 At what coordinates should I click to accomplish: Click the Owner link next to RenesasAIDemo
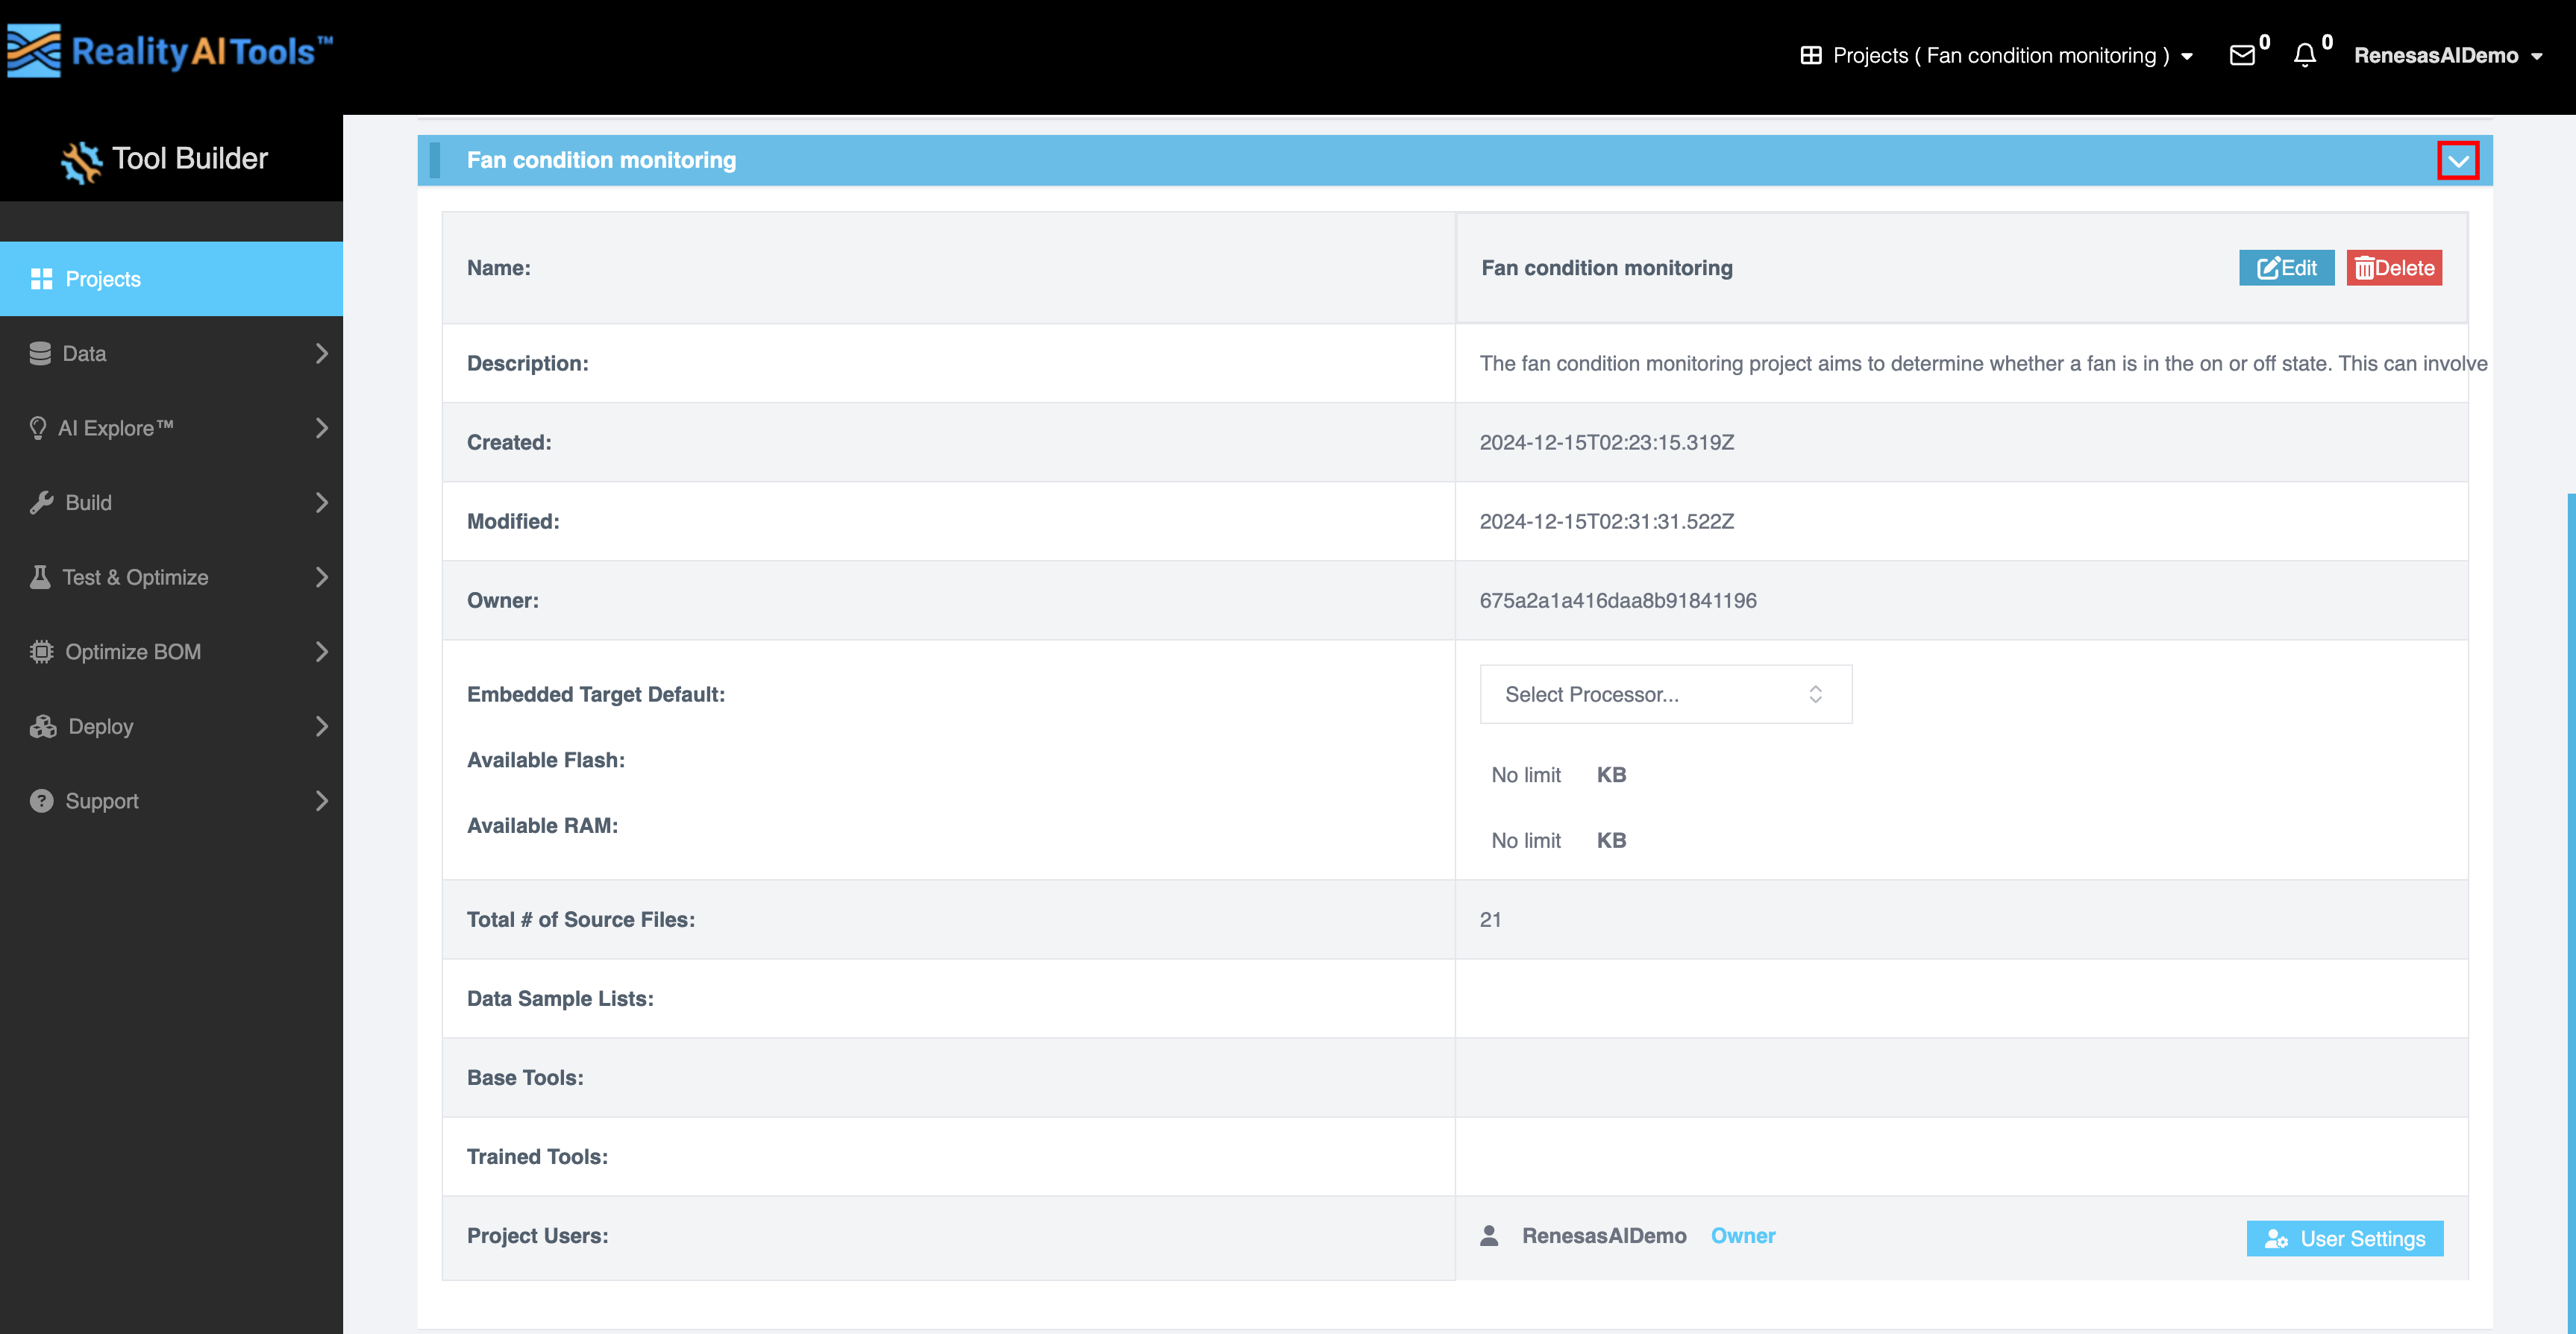1743,1236
